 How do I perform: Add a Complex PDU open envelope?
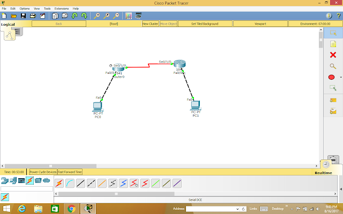coord(333,111)
